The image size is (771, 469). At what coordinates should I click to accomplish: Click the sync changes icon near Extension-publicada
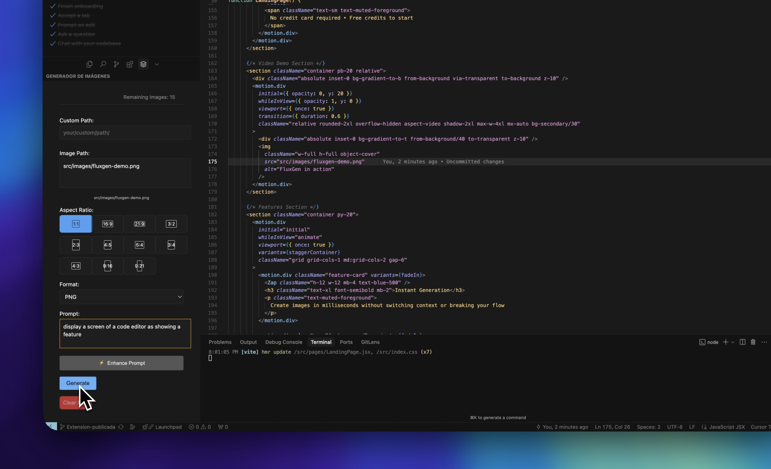point(121,427)
